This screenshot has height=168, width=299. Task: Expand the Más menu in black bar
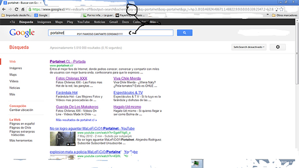(x=154, y=22)
